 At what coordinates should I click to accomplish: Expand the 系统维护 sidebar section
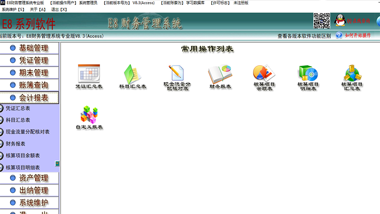(x=29, y=203)
